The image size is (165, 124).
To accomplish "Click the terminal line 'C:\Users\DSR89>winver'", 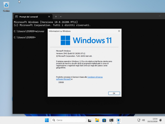I will [x=29, y=31].
